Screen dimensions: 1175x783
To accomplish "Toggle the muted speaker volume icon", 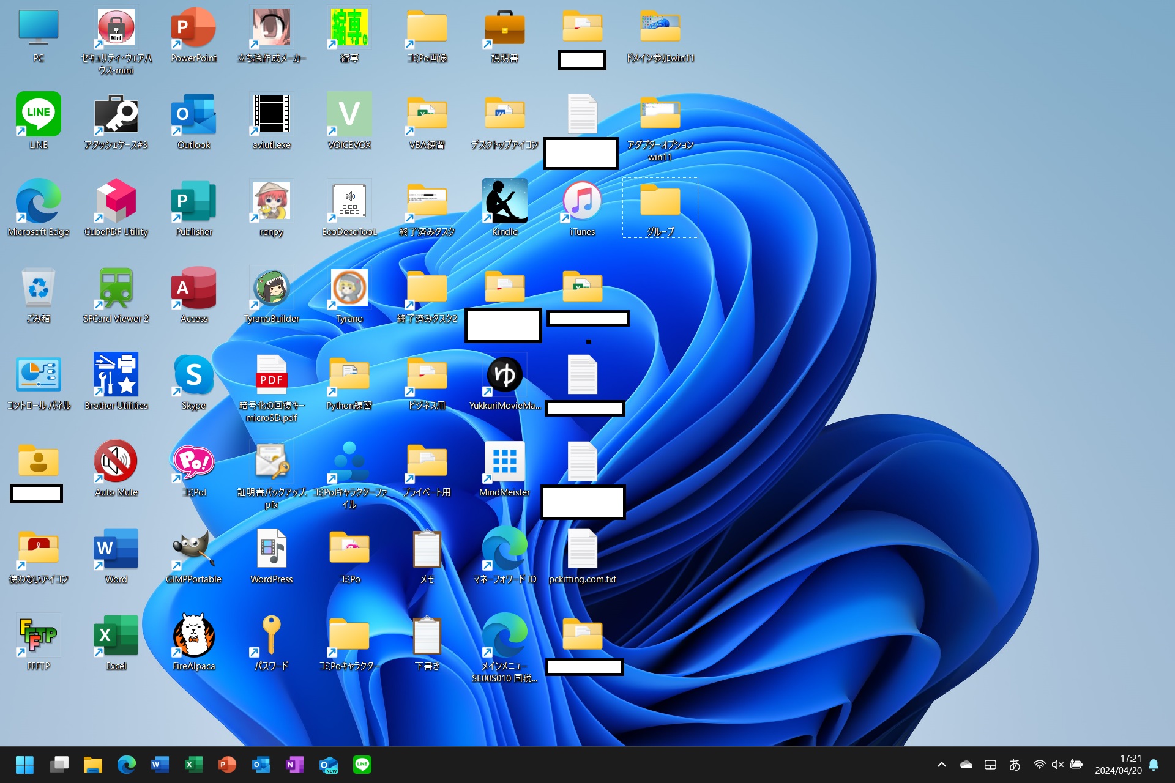I will click(x=1057, y=765).
